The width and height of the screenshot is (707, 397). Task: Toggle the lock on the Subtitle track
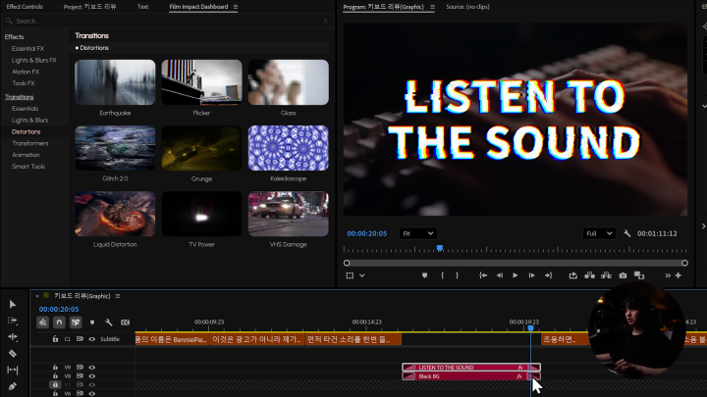click(x=55, y=339)
